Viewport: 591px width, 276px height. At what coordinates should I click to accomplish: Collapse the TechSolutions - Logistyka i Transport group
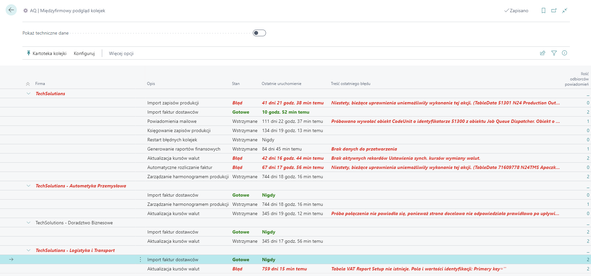pos(28,250)
